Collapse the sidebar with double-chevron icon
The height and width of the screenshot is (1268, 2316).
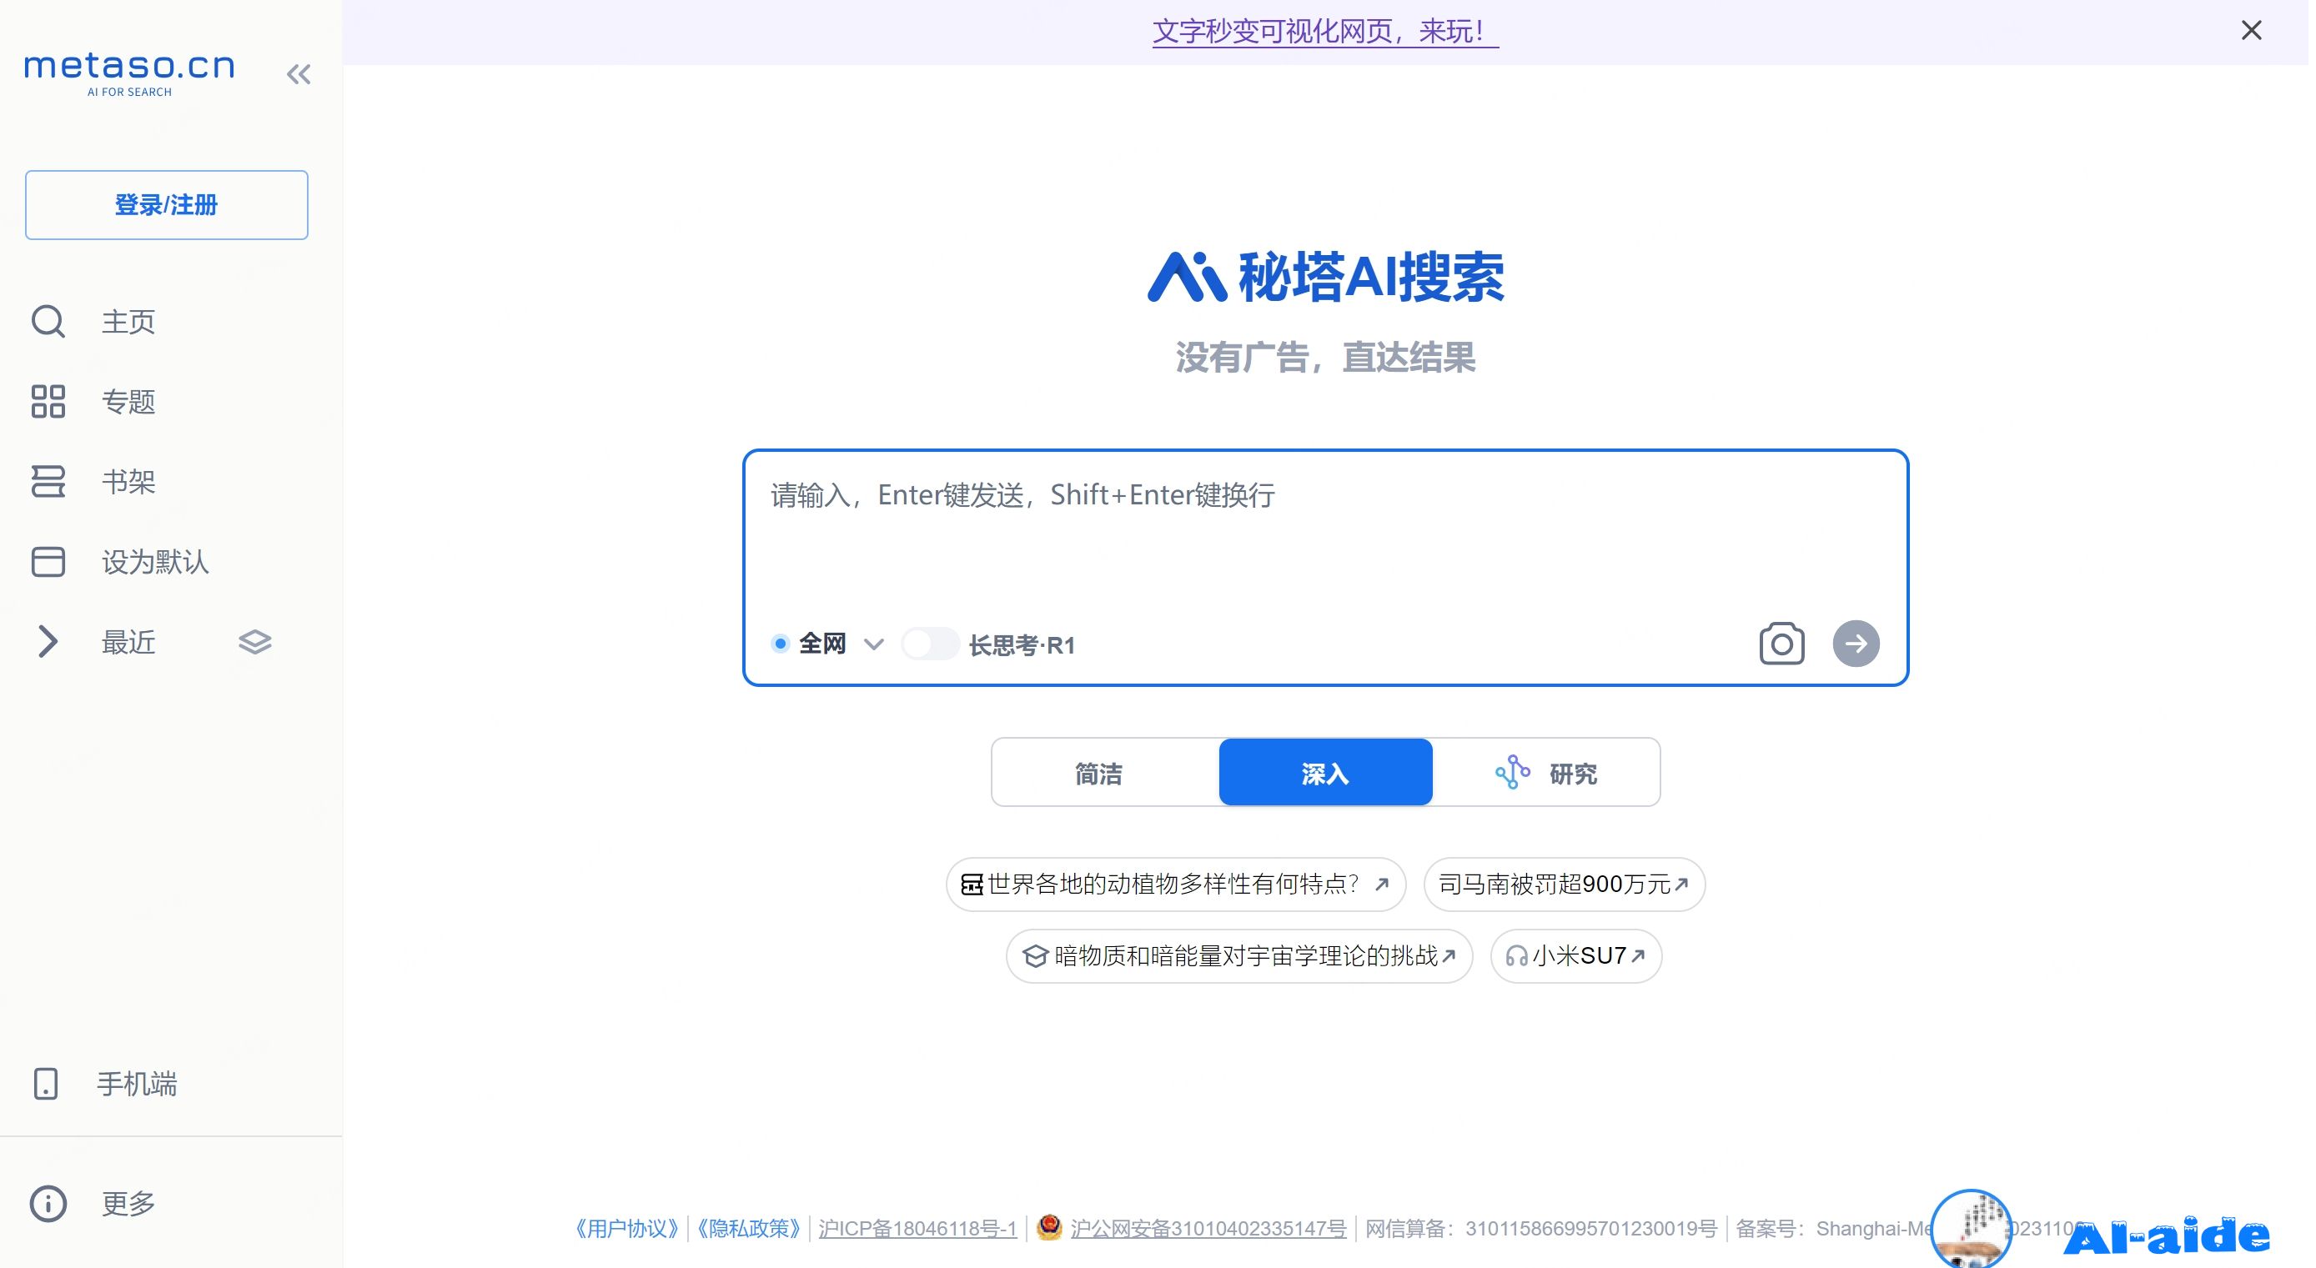pyautogui.click(x=299, y=74)
